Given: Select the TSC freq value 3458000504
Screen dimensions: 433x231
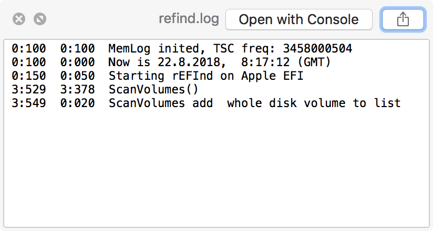Looking at the screenshot, I should (x=317, y=49).
